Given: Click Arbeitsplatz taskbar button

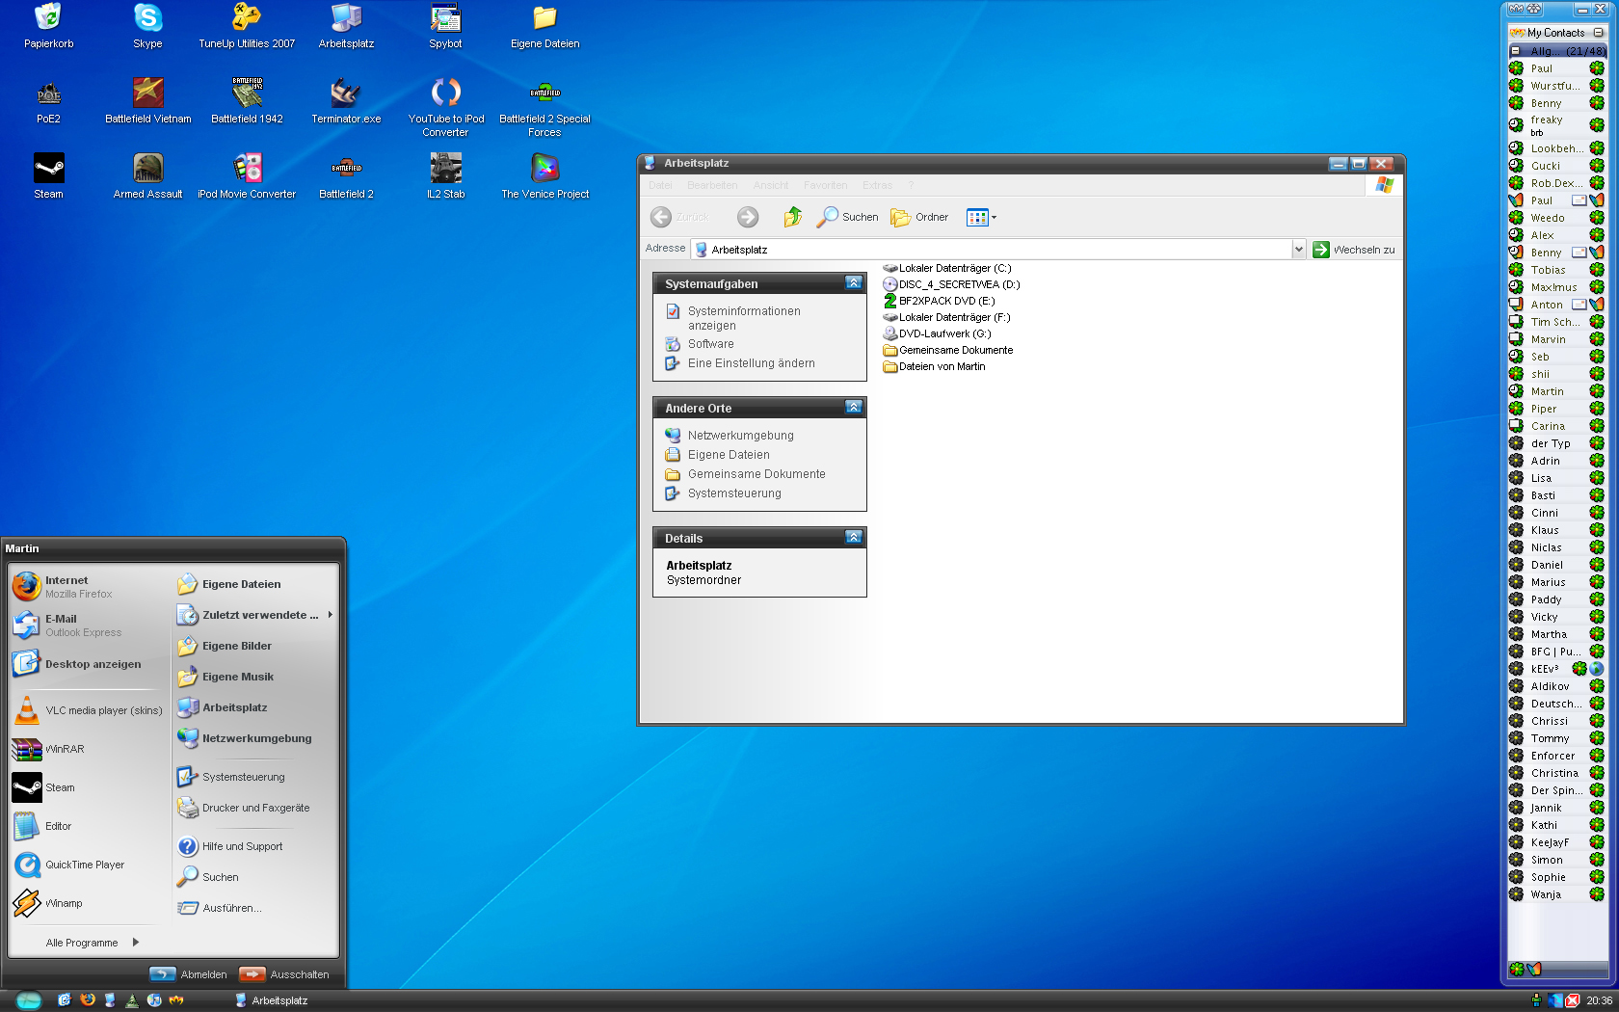Looking at the screenshot, I should click(273, 1000).
